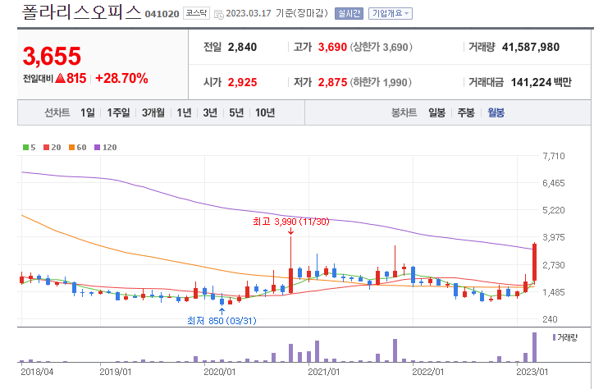Image resolution: width=594 pixels, height=389 pixels.
Task: Switch to the 주봉 candlestick chart
Action: point(466,112)
